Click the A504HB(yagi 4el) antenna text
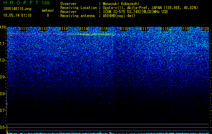Screen dimensions: 212x134 coord(119,16)
